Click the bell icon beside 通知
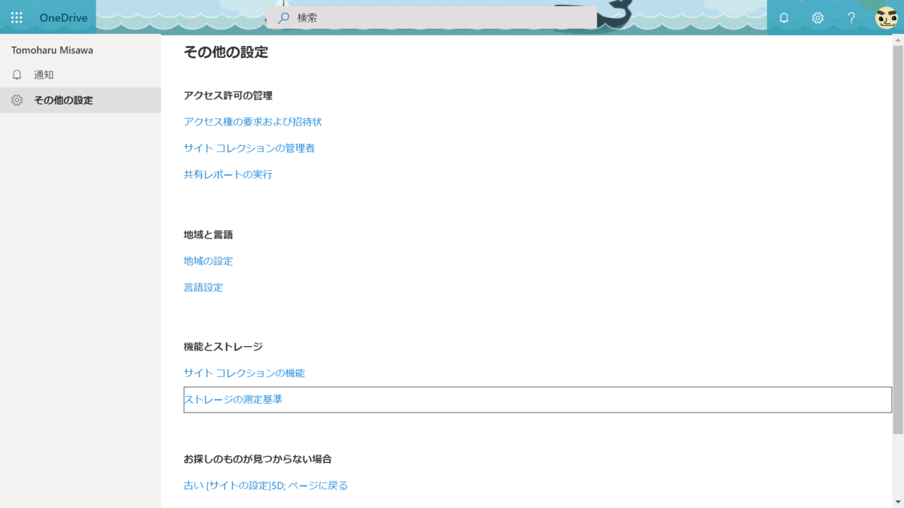904x508 pixels. point(17,75)
